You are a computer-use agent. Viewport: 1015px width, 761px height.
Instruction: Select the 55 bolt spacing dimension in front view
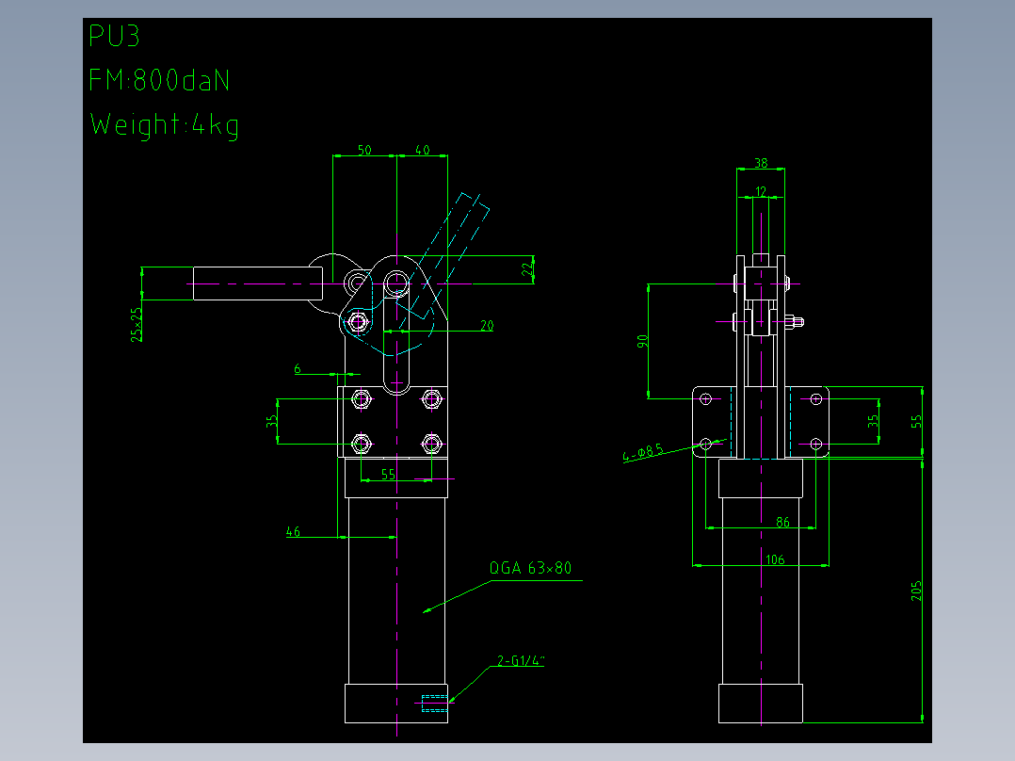pos(388,474)
